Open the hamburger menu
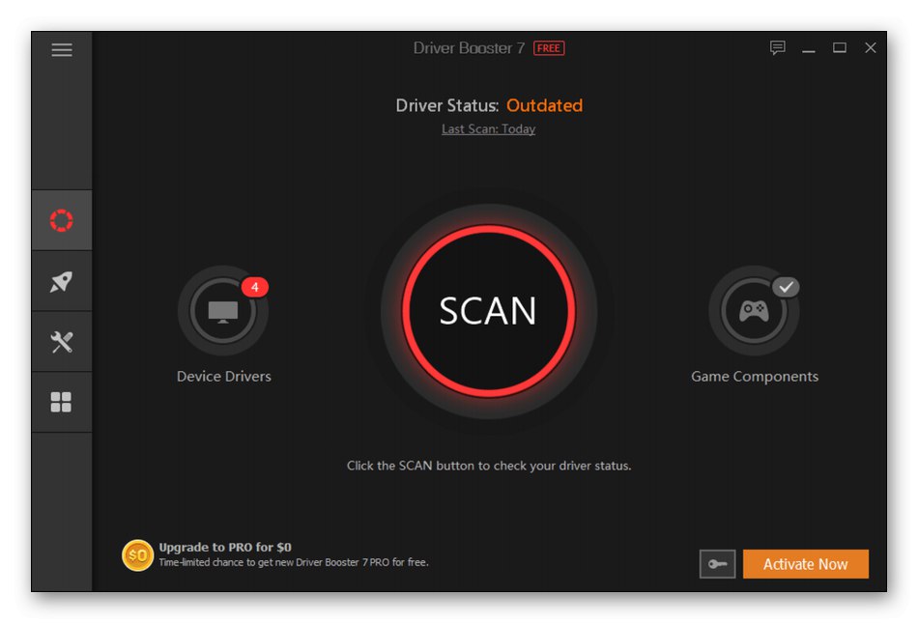The height and width of the screenshot is (623, 918). [x=62, y=49]
